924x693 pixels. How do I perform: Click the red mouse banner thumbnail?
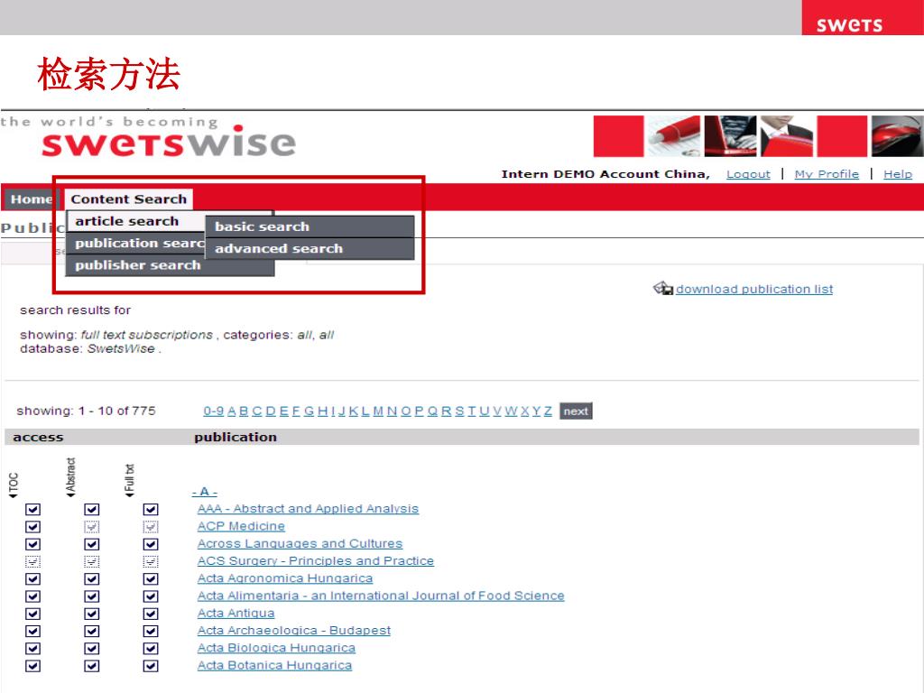coord(898,136)
